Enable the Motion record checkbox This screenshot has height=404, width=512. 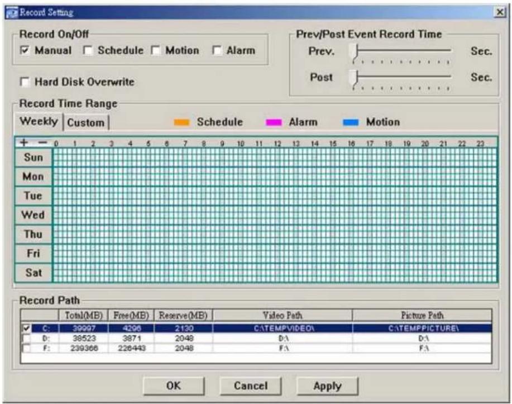(156, 50)
